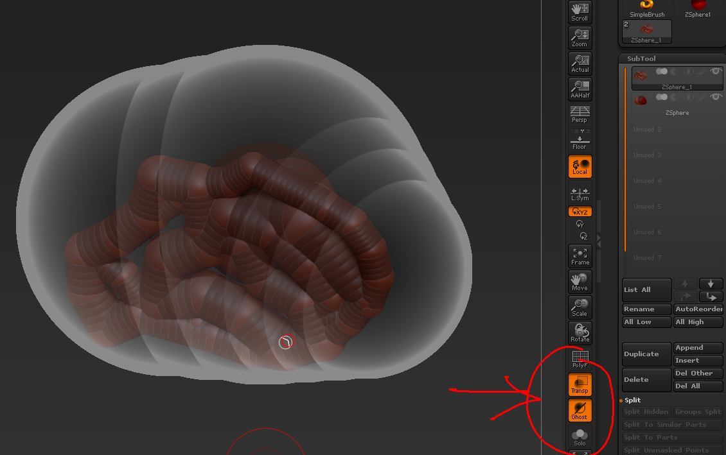726x455 pixels.
Task: Toggle XYZ rotation mode
Action: point(580,211)
